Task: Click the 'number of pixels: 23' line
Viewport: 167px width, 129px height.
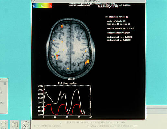Action: click(x=116, y=21)
